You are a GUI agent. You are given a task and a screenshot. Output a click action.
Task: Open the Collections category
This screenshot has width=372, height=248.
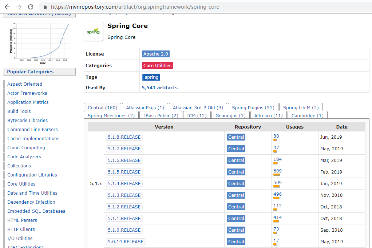click(x=19, y=166)
